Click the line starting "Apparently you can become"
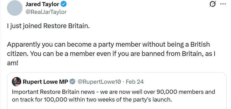 pos(108,44)
